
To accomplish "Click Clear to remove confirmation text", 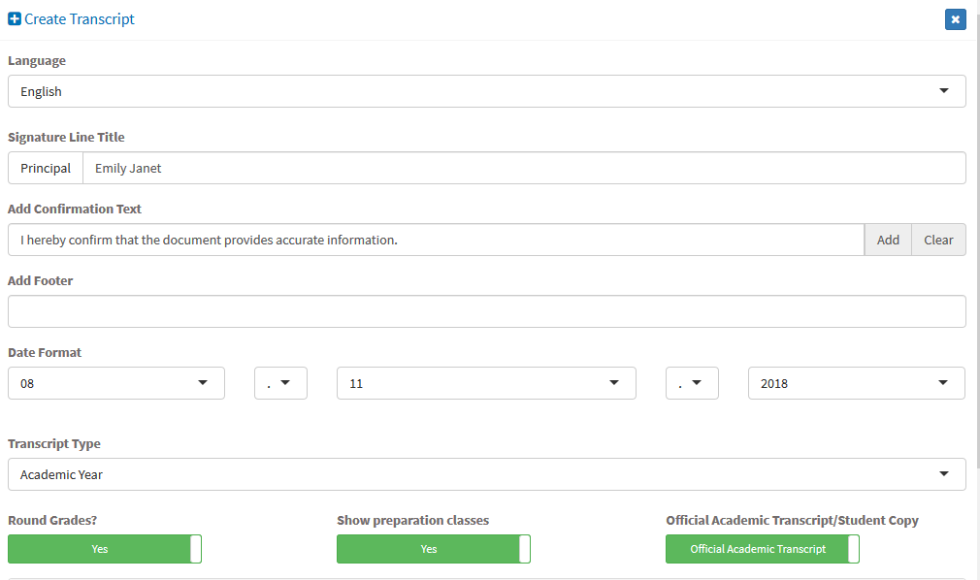I will tap(938, 240).
